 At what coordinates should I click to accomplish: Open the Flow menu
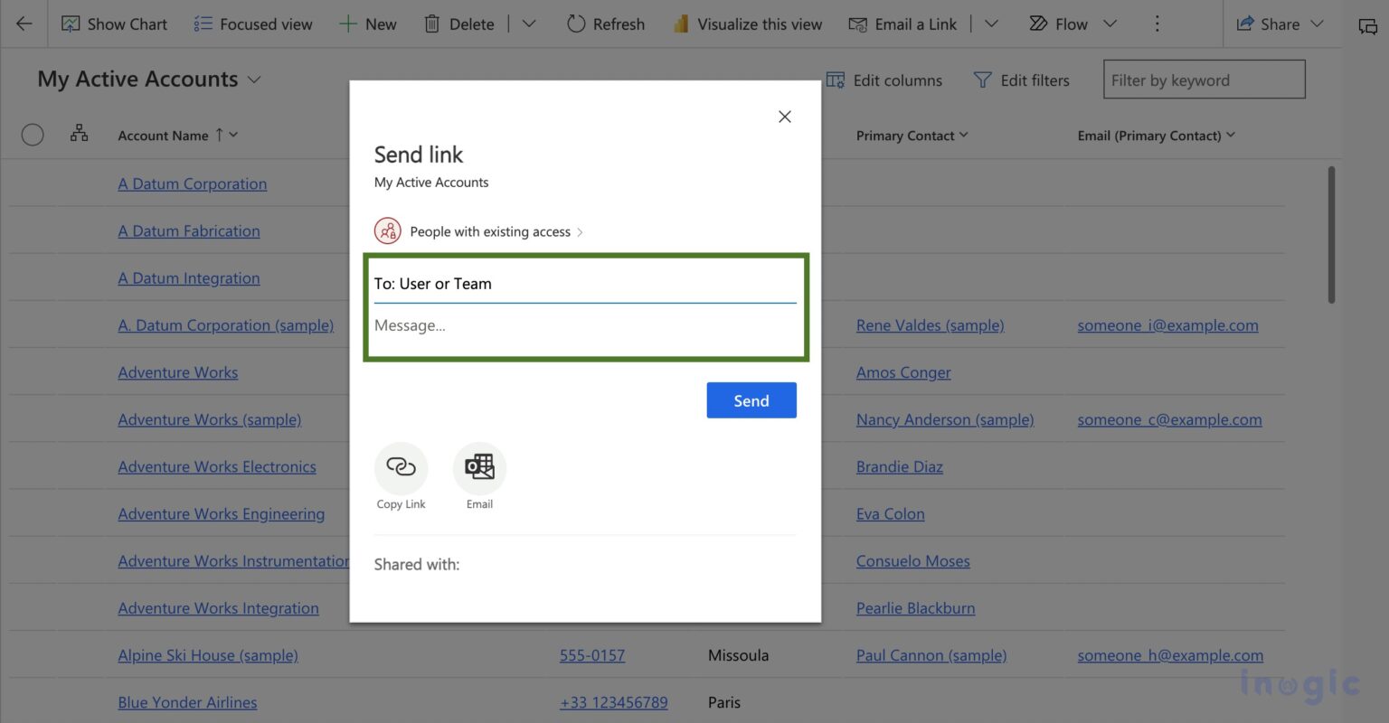click(1072, 23)
